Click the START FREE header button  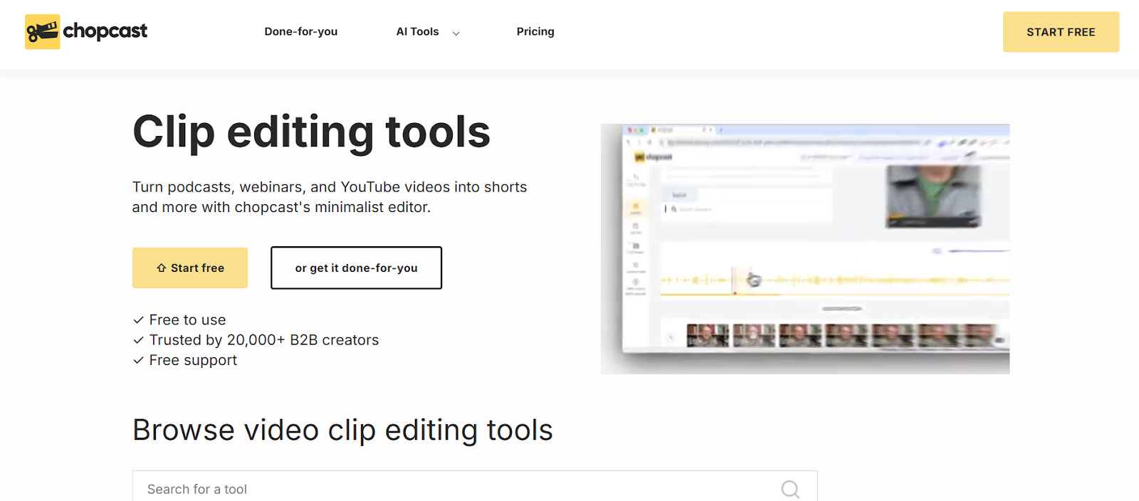coord(1061,32)
